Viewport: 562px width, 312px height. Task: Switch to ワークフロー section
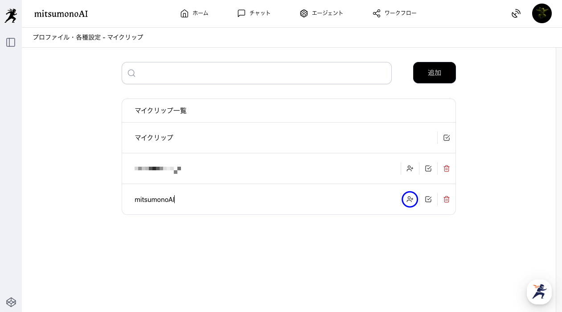click(x=394, y=13)
